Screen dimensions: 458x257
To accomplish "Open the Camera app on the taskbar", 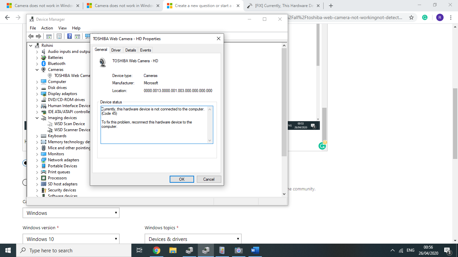I will click(238, 250).
